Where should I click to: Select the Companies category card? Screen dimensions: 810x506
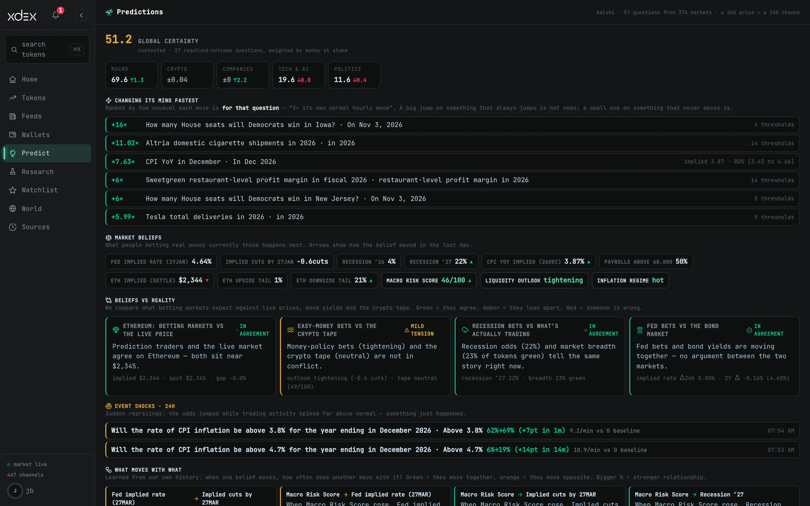(x=243, y=75)
